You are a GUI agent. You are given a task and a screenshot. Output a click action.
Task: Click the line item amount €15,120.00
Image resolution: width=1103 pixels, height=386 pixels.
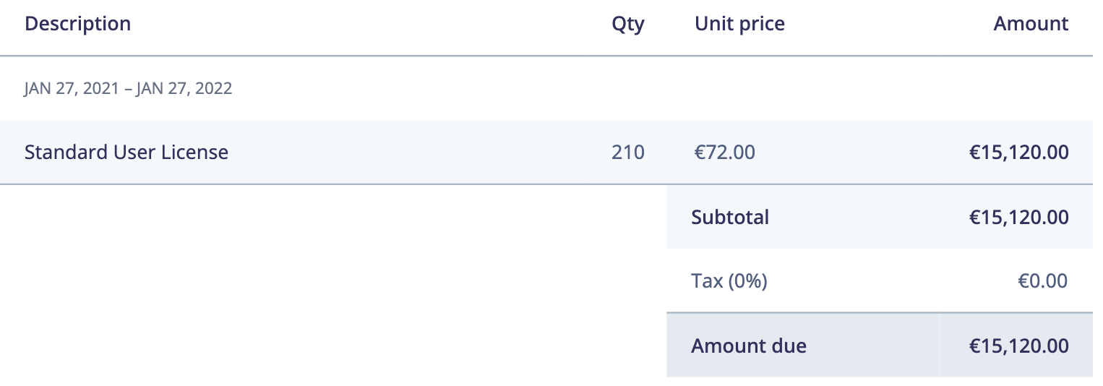coord(1018,153)
